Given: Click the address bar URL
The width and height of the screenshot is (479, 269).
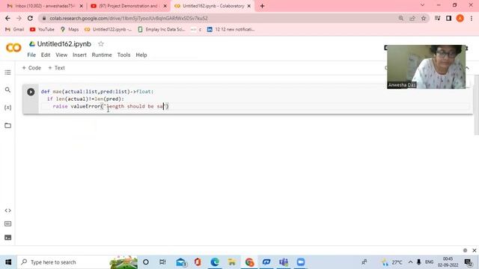Looking at the screenshot, I should point(129,18).
